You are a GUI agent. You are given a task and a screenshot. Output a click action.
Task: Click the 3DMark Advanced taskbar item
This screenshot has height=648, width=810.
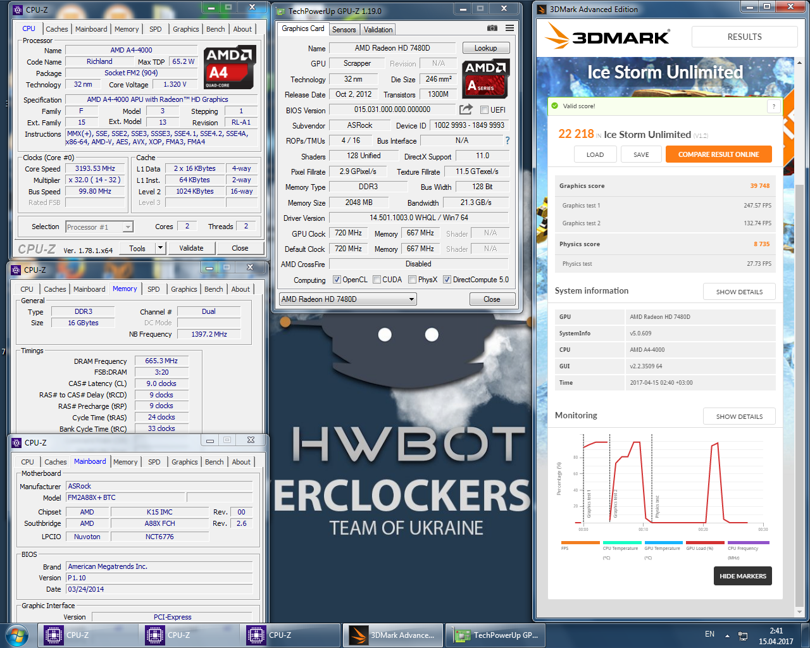point(393,635)
